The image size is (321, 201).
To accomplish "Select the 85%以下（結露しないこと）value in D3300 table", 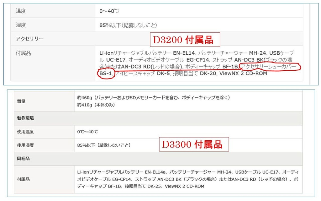I will (104, 145).
